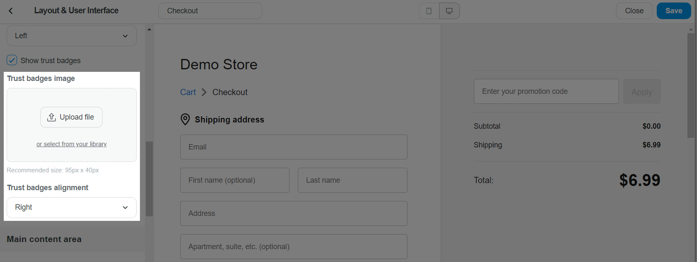Expand the Main content area section
Viewport: 697px width, 262px height.
tap(72, 239)
